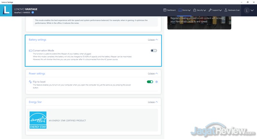Image resolution: width=257 pixels, height=139 pixels.
Task: Click the Hardware Scan flask icon
Action: click(x=226, y=10)
